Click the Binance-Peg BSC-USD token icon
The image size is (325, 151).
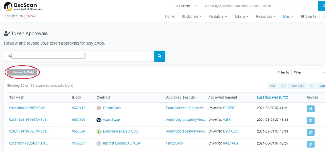[99, 132]
